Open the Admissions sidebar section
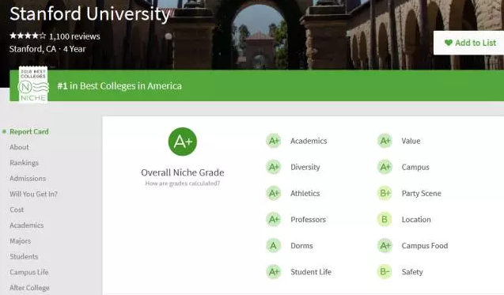The height and width of the screenshot is (295, 504). coord(28,179)
